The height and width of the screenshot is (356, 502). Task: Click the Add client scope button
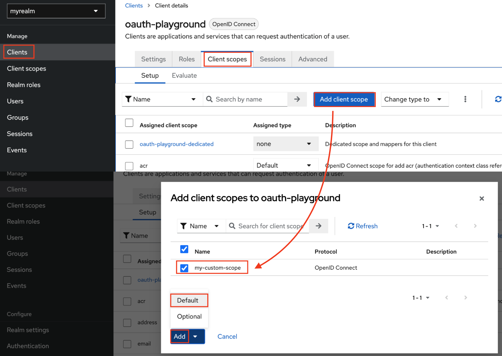344,99
